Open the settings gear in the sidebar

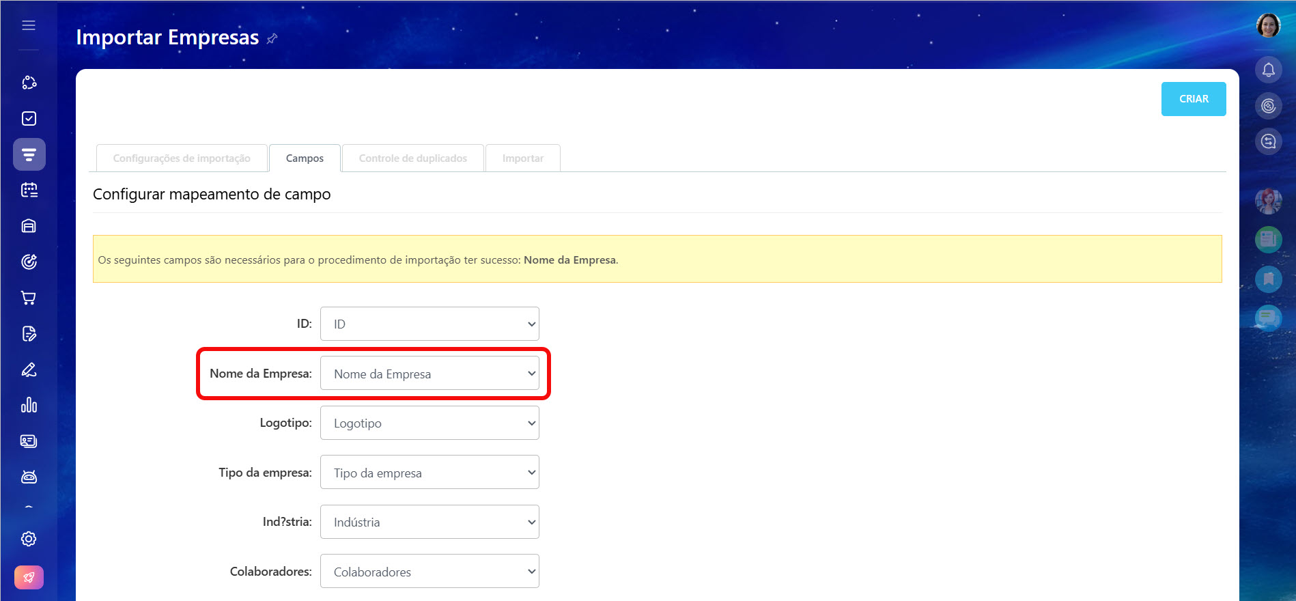(x=29, y=539)
